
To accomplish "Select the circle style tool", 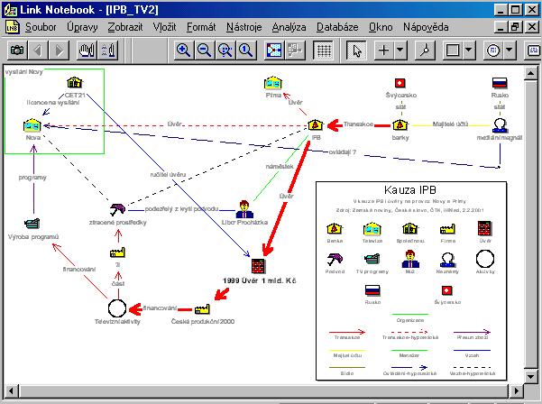I will click(493, 50).
